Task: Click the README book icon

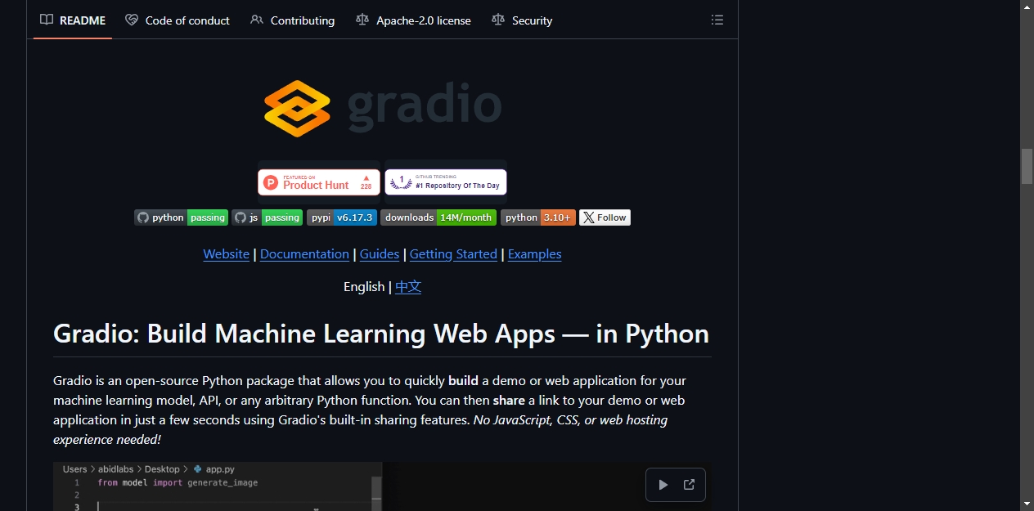Action: click(x=47, y=20)
